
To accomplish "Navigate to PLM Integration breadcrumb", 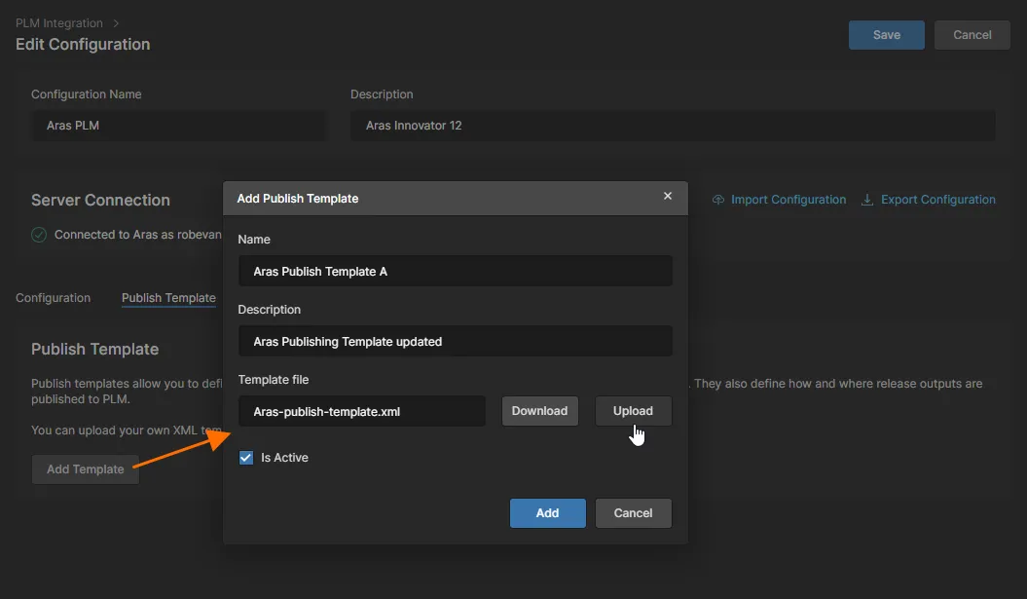I will click(59, 22).
